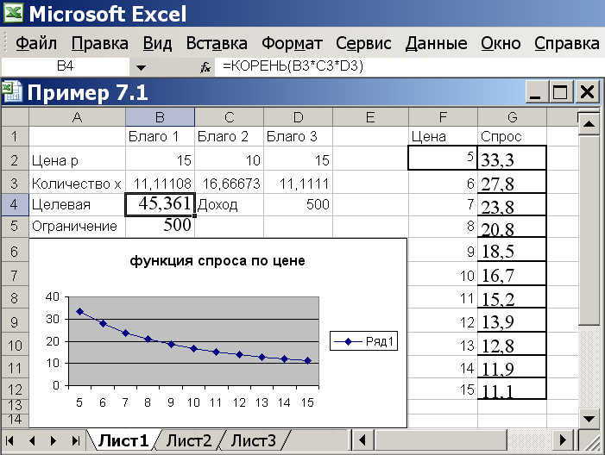Select column E header
Viewport: 605px width, 455px height.
tap(370, 117)
